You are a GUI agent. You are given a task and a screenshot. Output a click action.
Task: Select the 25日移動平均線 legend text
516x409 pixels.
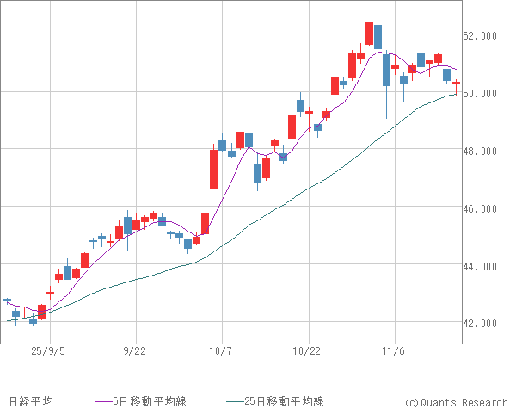coord(282,401)
